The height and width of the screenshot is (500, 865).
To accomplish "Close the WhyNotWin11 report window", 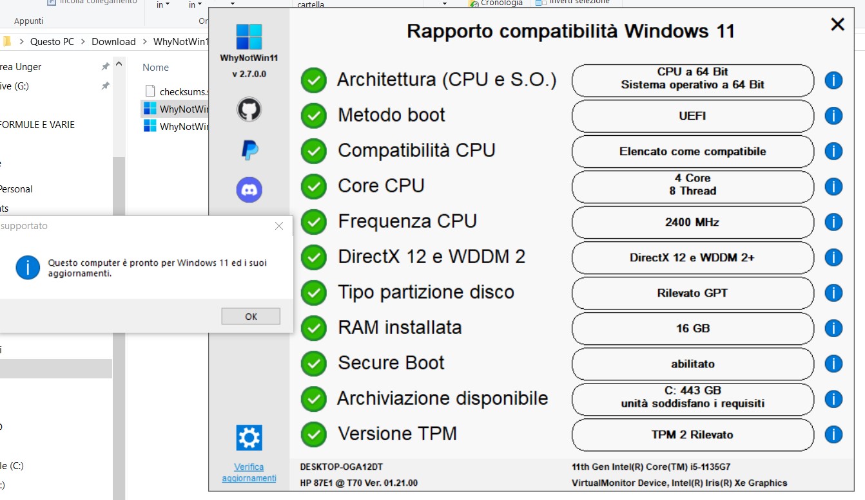I will pyautogui.click(x=837, y=24).
